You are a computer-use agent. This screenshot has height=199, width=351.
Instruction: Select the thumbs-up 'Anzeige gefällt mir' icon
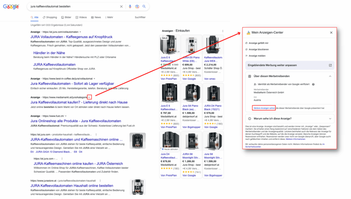(247, 43)
